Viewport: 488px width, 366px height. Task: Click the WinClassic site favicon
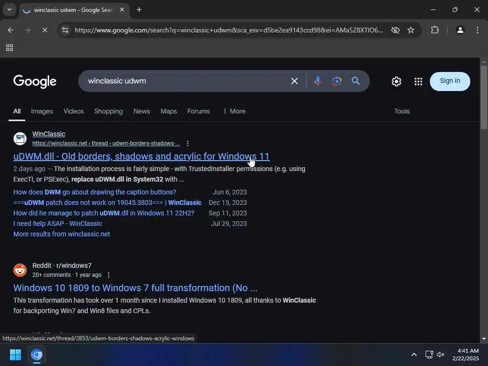click(20, 139)
